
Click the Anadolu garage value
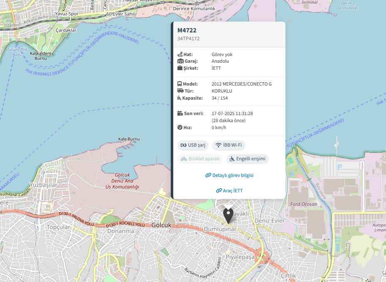[x=220, y=61]
